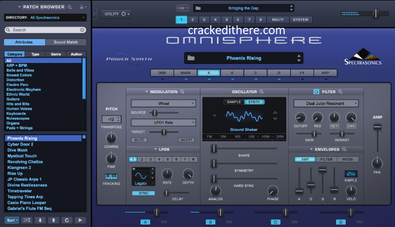Switch oscillator to Sample mode
This screenshot has height=227, width=395.
click(x=234, y=102)
